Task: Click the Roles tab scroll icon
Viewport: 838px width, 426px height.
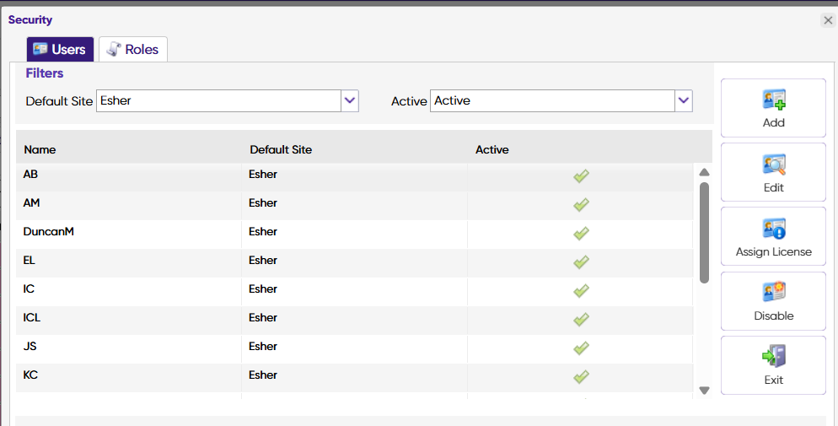Action: [113, 49]
